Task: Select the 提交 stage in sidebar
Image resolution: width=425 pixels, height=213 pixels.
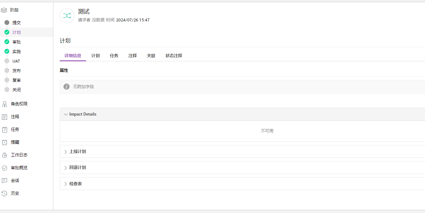Action: pyautogui.click(x=16, y=23)
